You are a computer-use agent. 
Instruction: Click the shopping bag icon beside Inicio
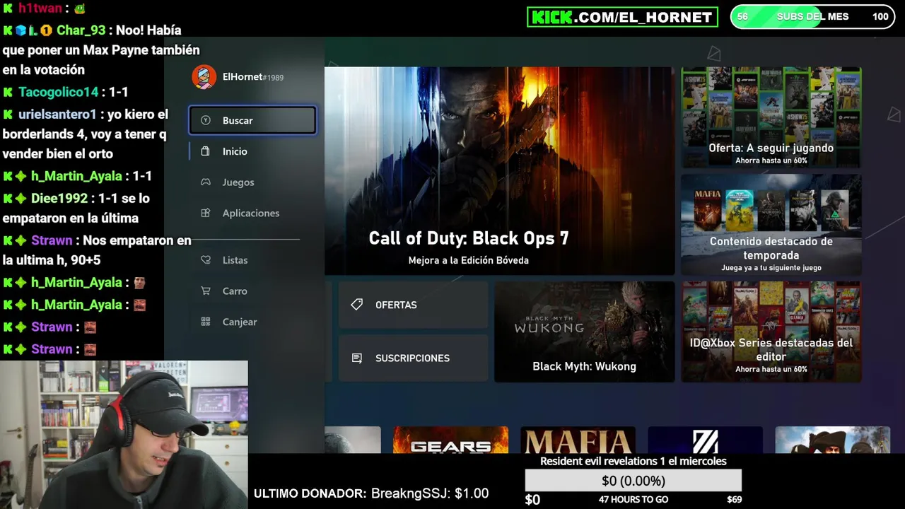click(206, 151)
